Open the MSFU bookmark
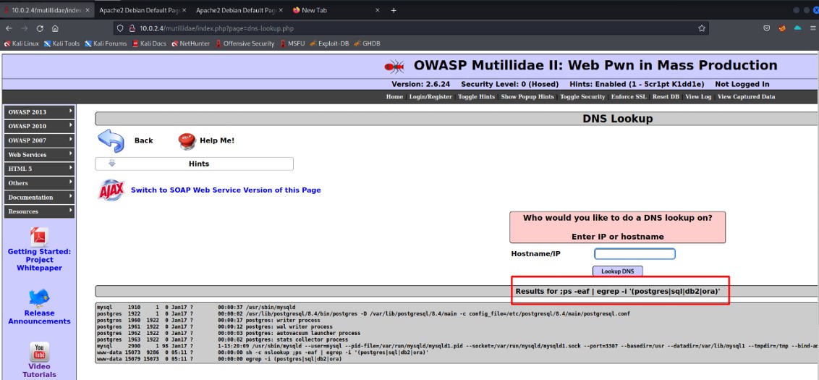 pyautogui.click(x=292, y=43)
